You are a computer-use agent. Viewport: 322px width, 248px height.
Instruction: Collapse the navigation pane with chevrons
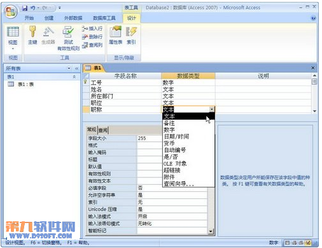click(x=76, y=68)
